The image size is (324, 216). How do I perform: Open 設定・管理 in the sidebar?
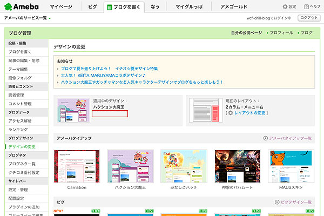point(27,190)
